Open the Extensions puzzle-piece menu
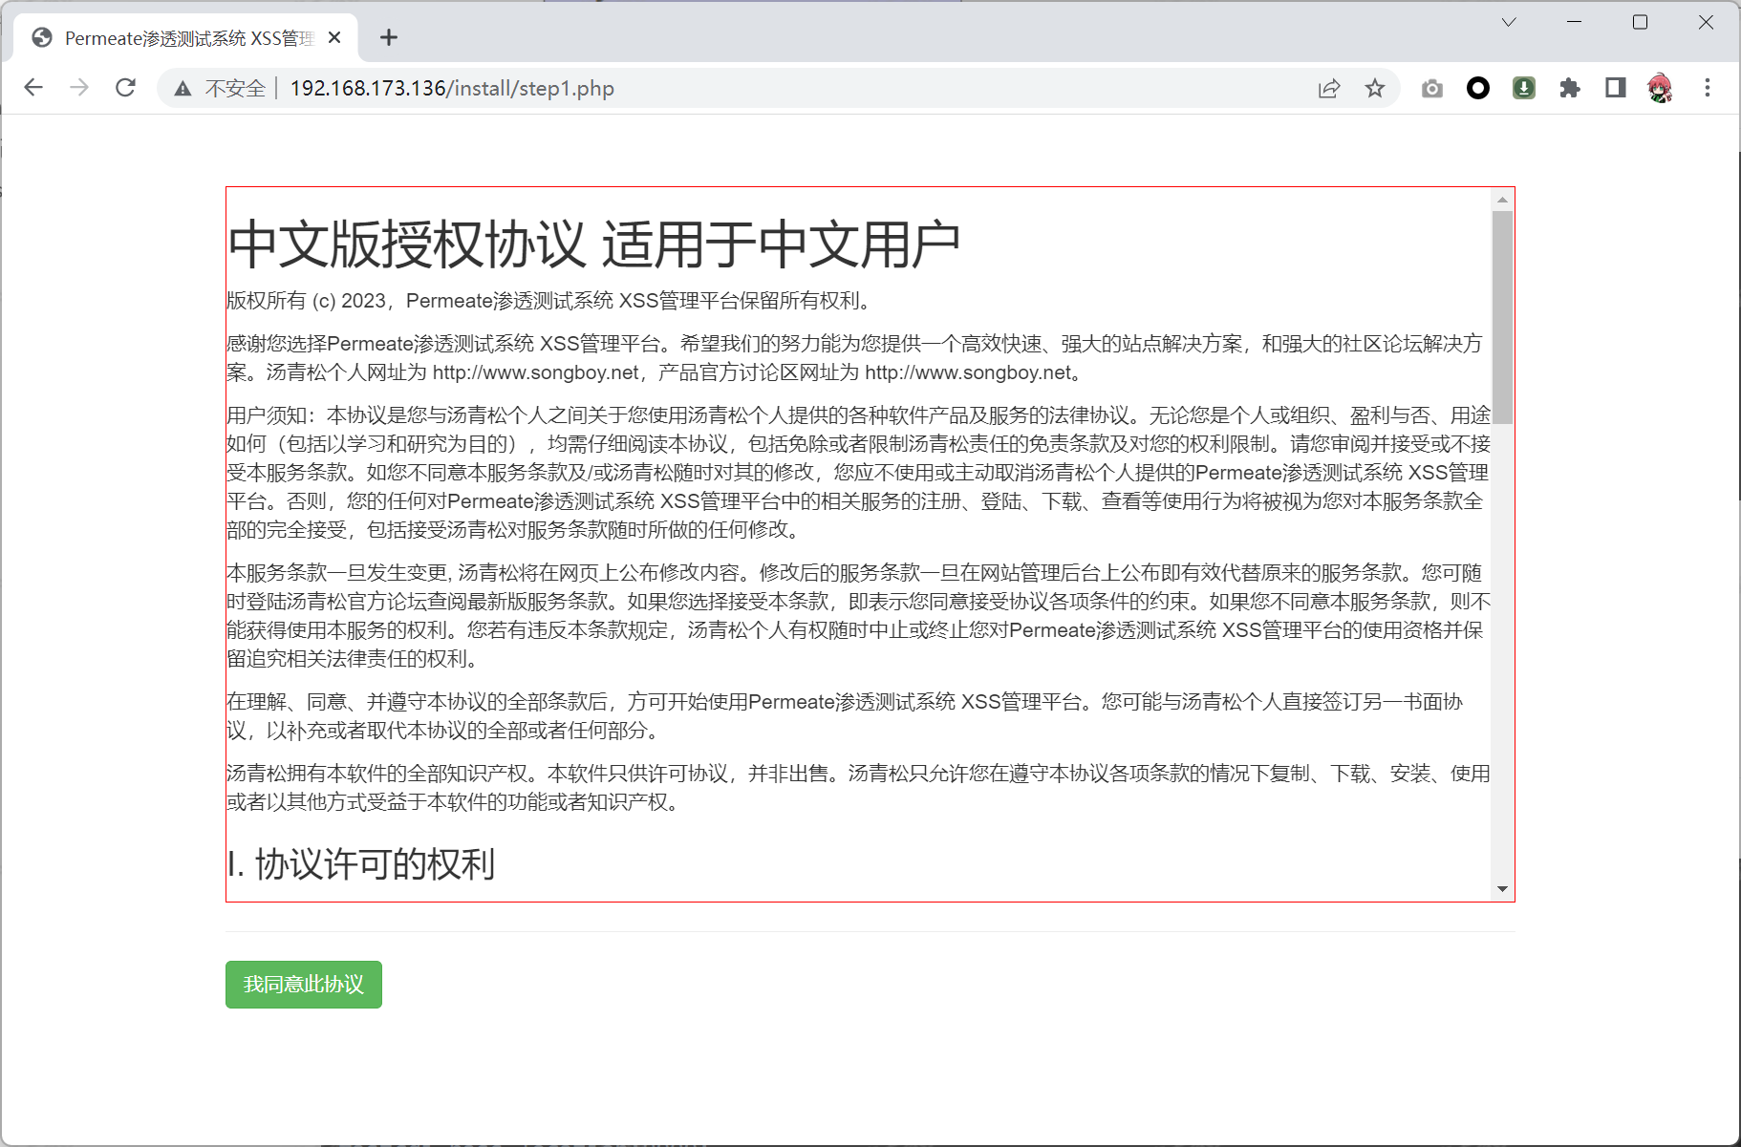The image size is (1741, 1147). click(1569, 89)
